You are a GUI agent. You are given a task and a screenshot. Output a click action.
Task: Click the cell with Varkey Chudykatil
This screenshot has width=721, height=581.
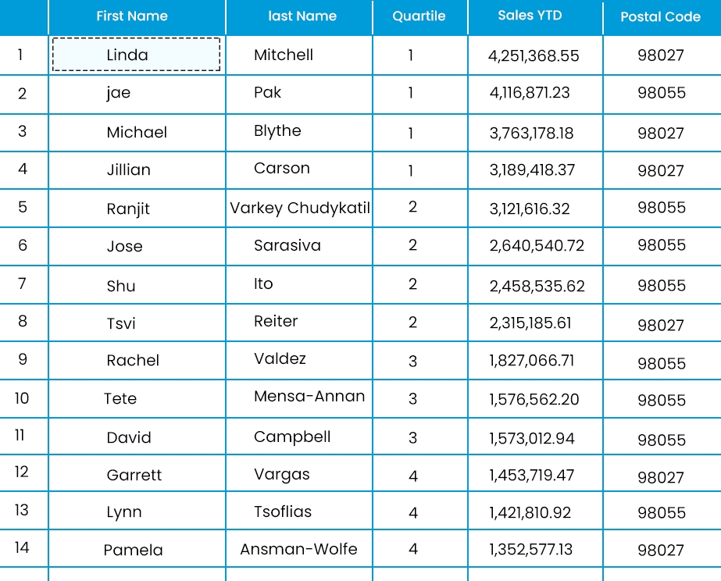(300, 209)
